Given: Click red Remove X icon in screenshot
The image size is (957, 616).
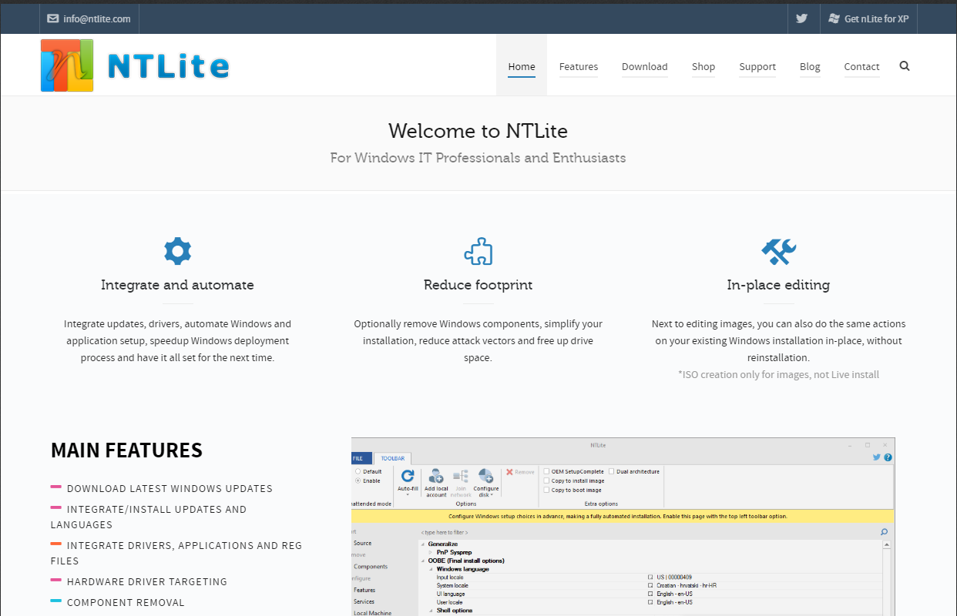Looking at the screenshot, I should [509, 472].
